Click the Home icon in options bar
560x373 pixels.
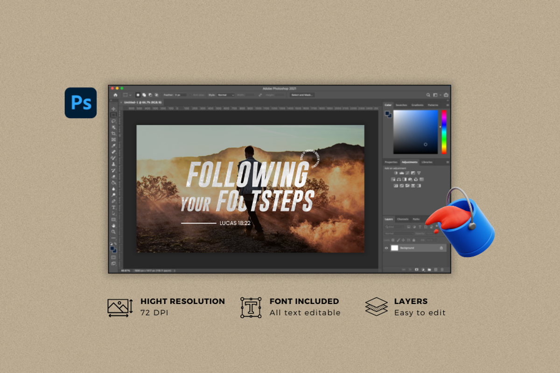click(x=115, y=95)
